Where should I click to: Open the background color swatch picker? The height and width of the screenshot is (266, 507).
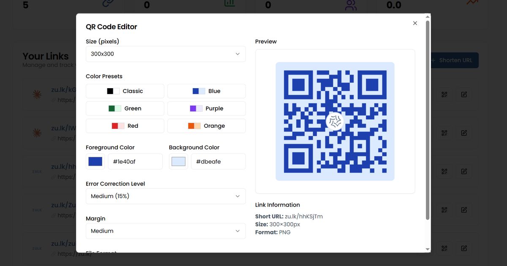click(x=178, y=161)
